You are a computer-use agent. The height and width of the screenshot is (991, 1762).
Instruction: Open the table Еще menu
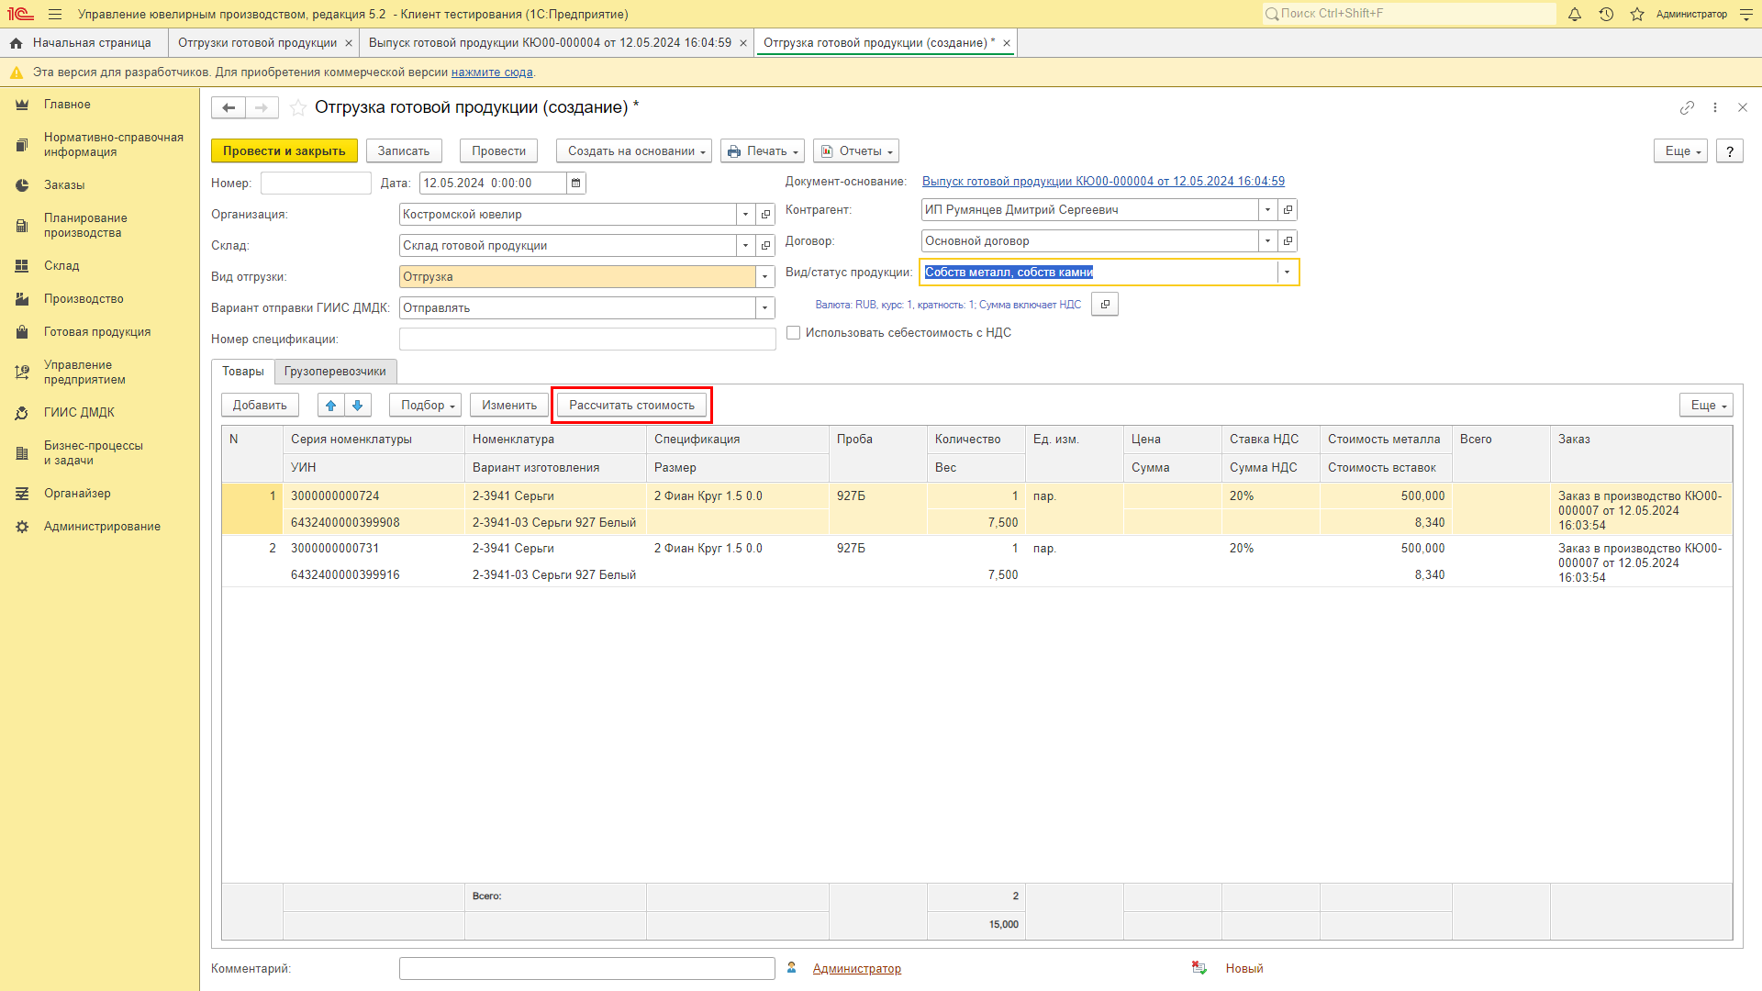[1706, 405]
